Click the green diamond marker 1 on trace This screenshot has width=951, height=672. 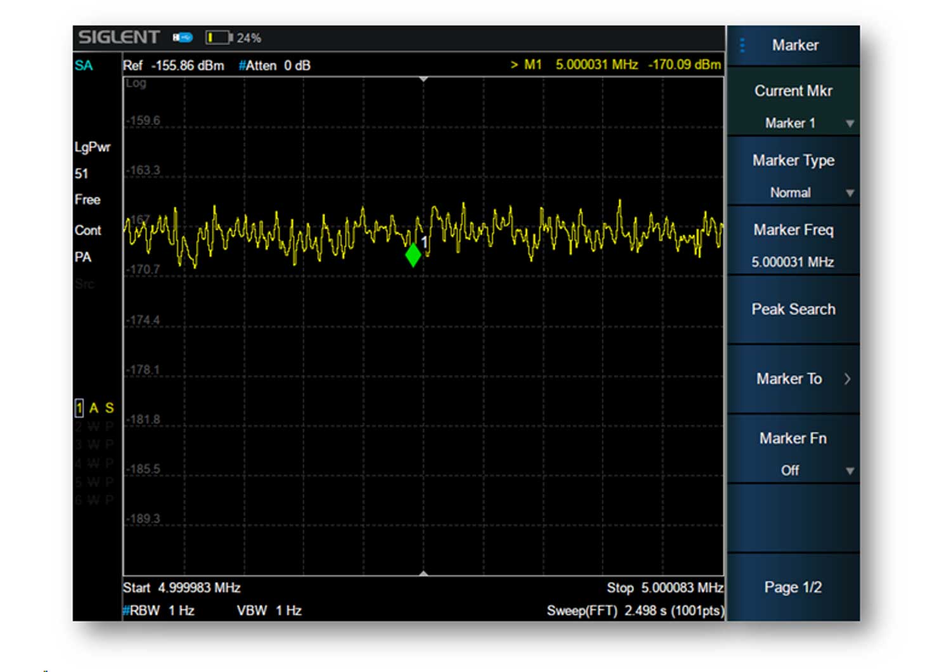click(413, 255)
